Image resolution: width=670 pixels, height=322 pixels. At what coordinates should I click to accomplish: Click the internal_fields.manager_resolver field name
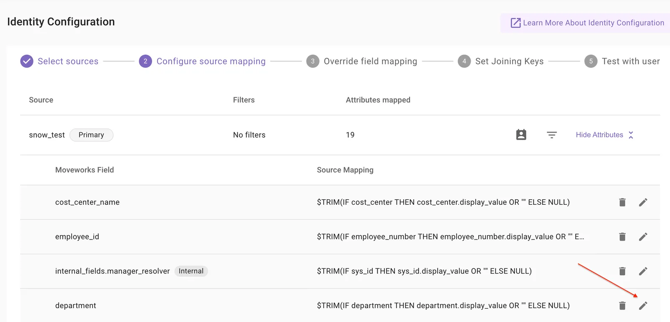pos(113,271)
